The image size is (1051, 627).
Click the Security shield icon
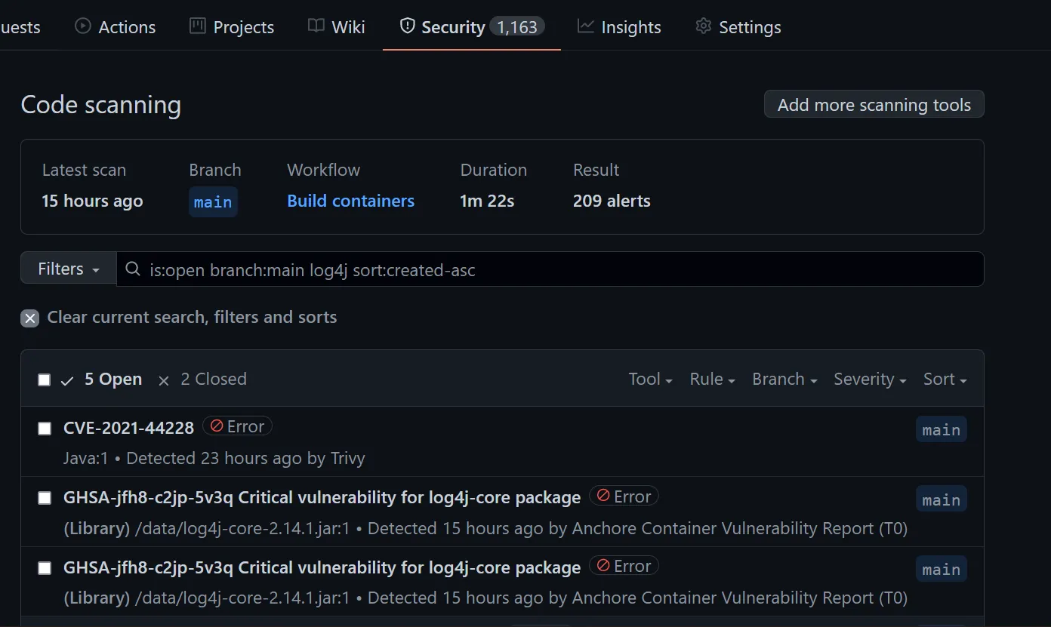pyautogui.click(x=408, y=26)
